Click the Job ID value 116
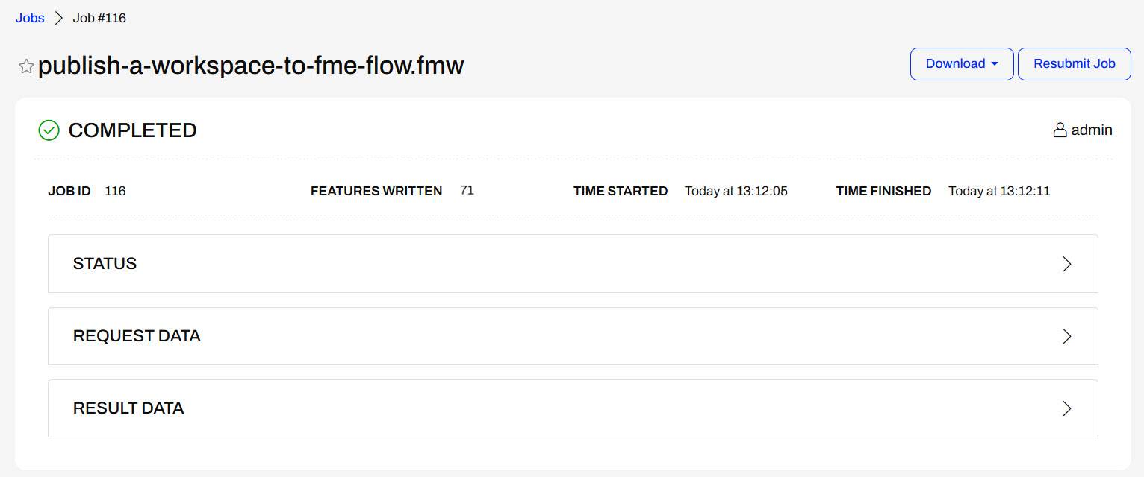Screen dimensions: 1144x477 [x=115, y=192]
